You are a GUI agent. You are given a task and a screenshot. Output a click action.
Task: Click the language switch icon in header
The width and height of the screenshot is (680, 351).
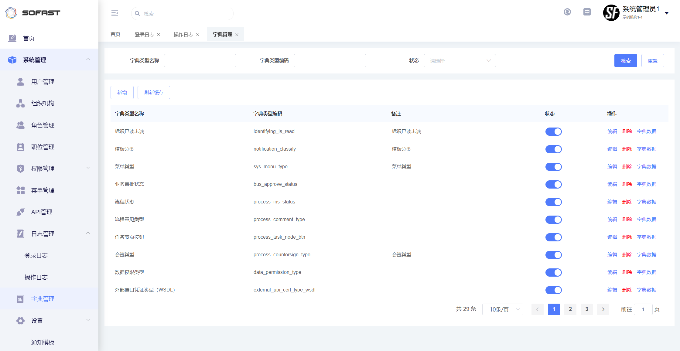point(587,12)
